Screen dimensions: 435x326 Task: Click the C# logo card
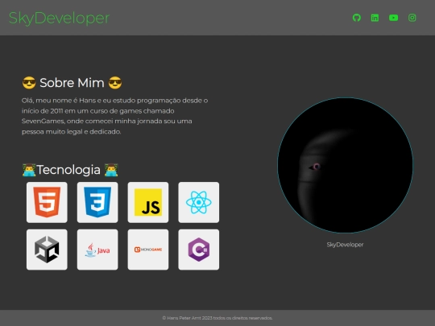199,250
